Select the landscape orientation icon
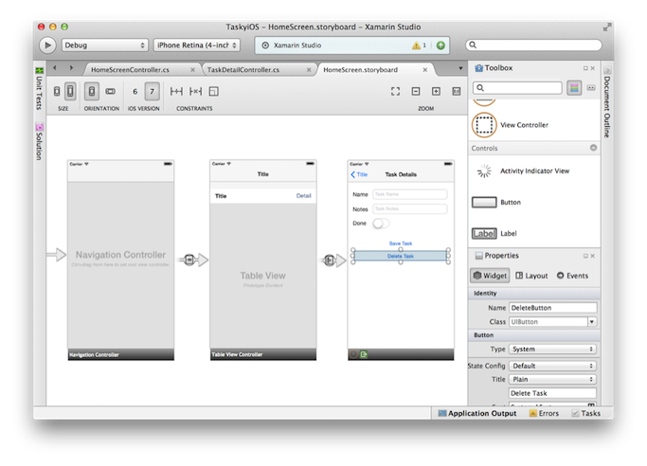 [x=110, y=91]
